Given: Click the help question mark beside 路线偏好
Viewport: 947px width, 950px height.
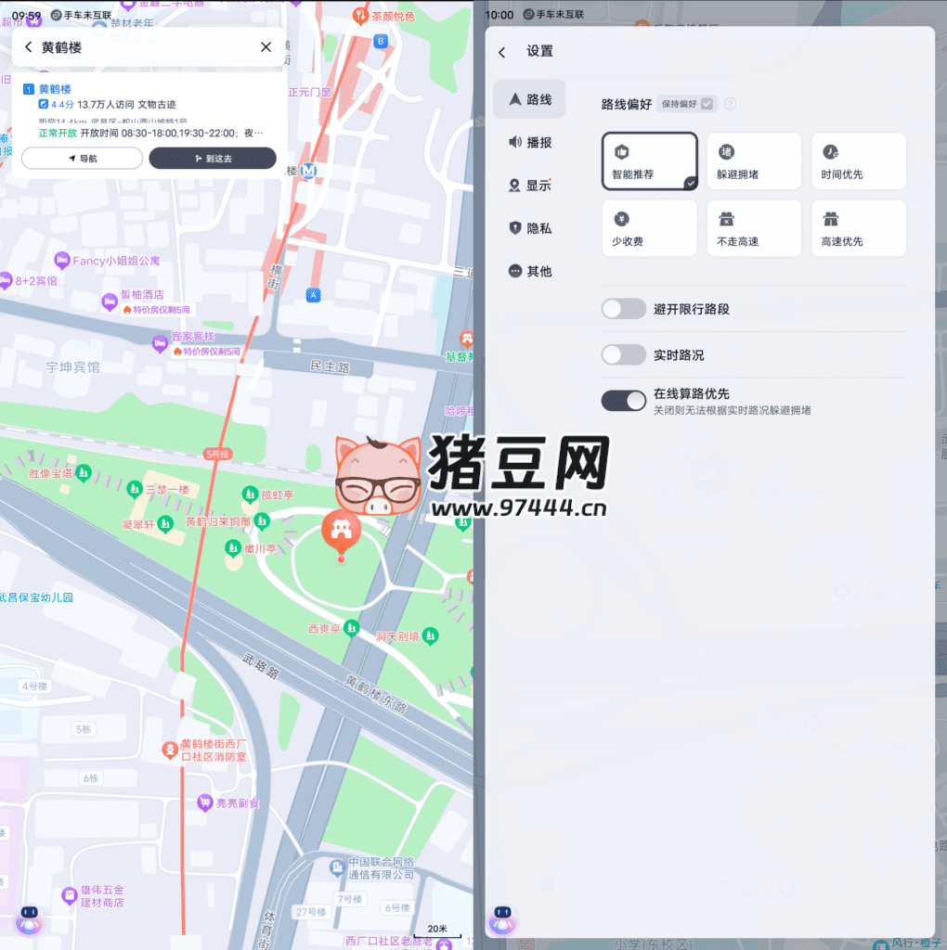Looking at the screenshot, I should (730, 104).
